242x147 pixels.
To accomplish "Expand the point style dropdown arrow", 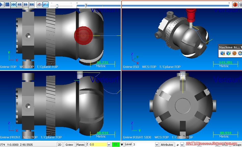I will click(x=182, y=145).
